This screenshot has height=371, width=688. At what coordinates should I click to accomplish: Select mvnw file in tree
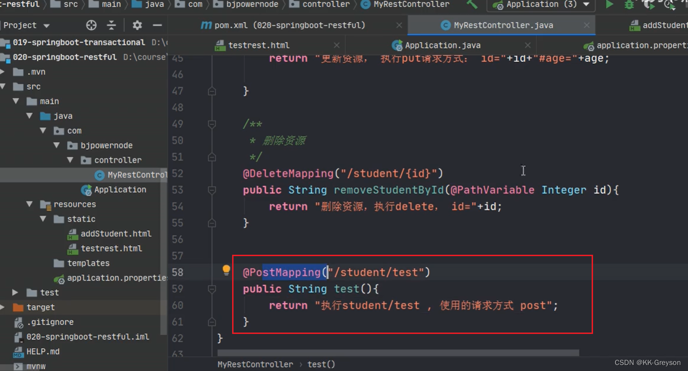[30, 366]
